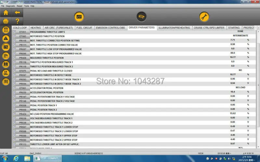Toggle checkbox for PR030 Accelerator Pedal Position
This screenshot has height=162, width=260.
[14, 92]
